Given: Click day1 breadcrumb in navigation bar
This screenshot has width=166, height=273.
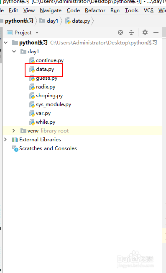Looking at the screenshot, I should [52, 21].
